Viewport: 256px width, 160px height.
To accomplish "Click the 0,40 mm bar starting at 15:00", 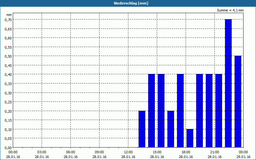I will (161, 111).
